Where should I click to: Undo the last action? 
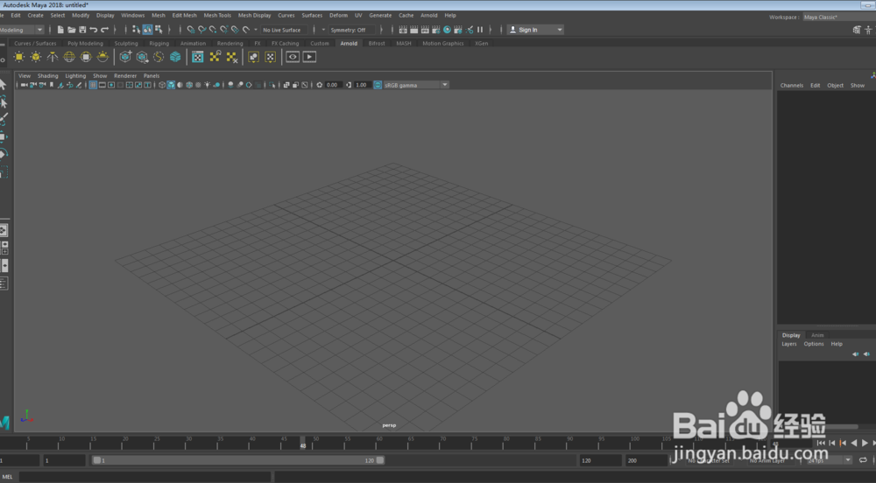click(94, 30)
